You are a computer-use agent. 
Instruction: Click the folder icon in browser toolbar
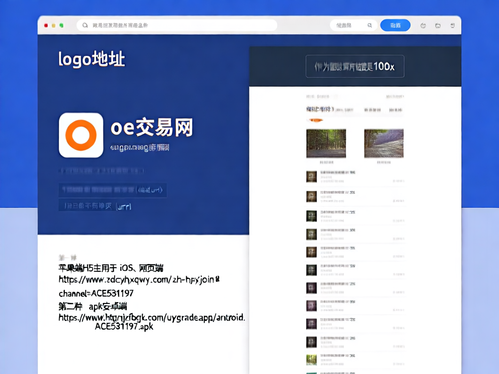(x=438, y=25)
